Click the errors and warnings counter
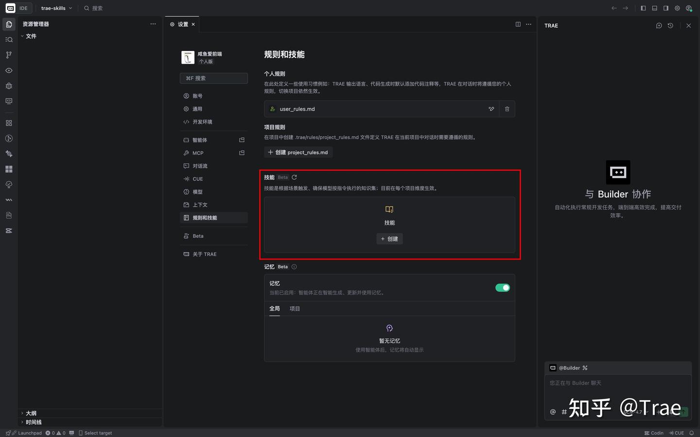This screenshot has width=700, height=437. (55, 433)
